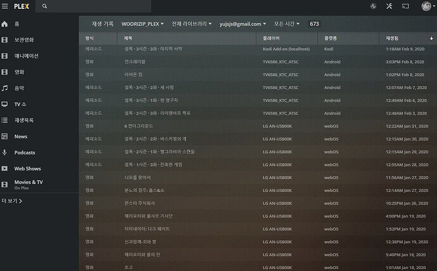
Task: Open the 전체 라이브러리 dropdown
Action: click(192, 24)
